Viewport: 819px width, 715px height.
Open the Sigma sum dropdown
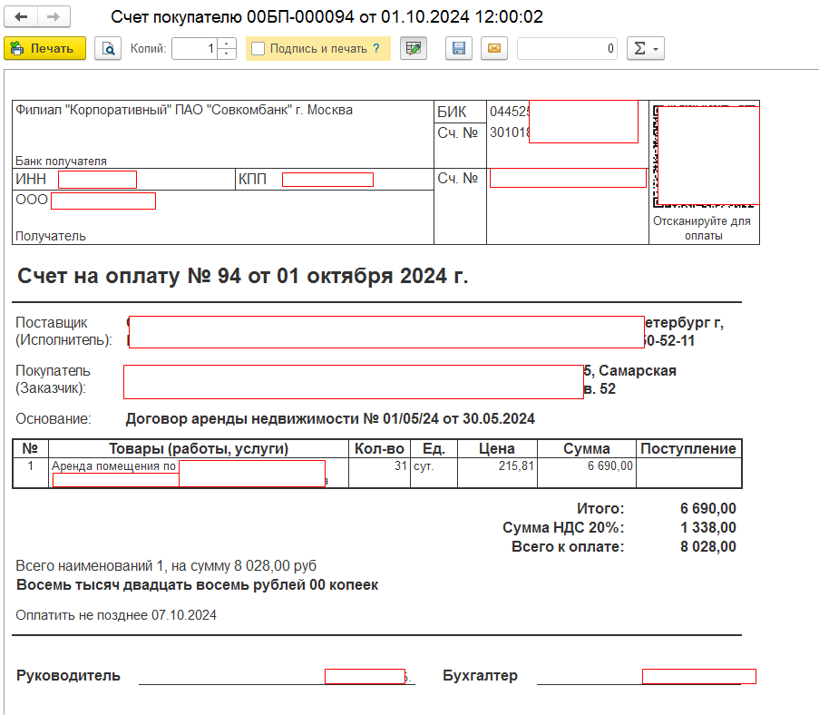(x=646, y=49)
